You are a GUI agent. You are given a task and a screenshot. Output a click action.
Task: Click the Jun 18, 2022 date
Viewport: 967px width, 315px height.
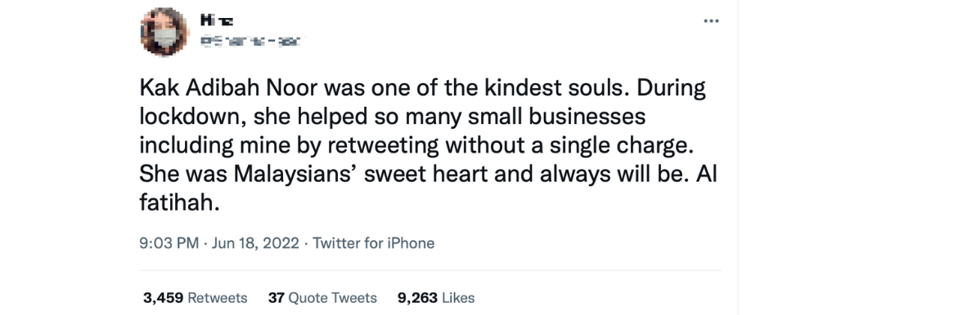(x=255, y=243)
